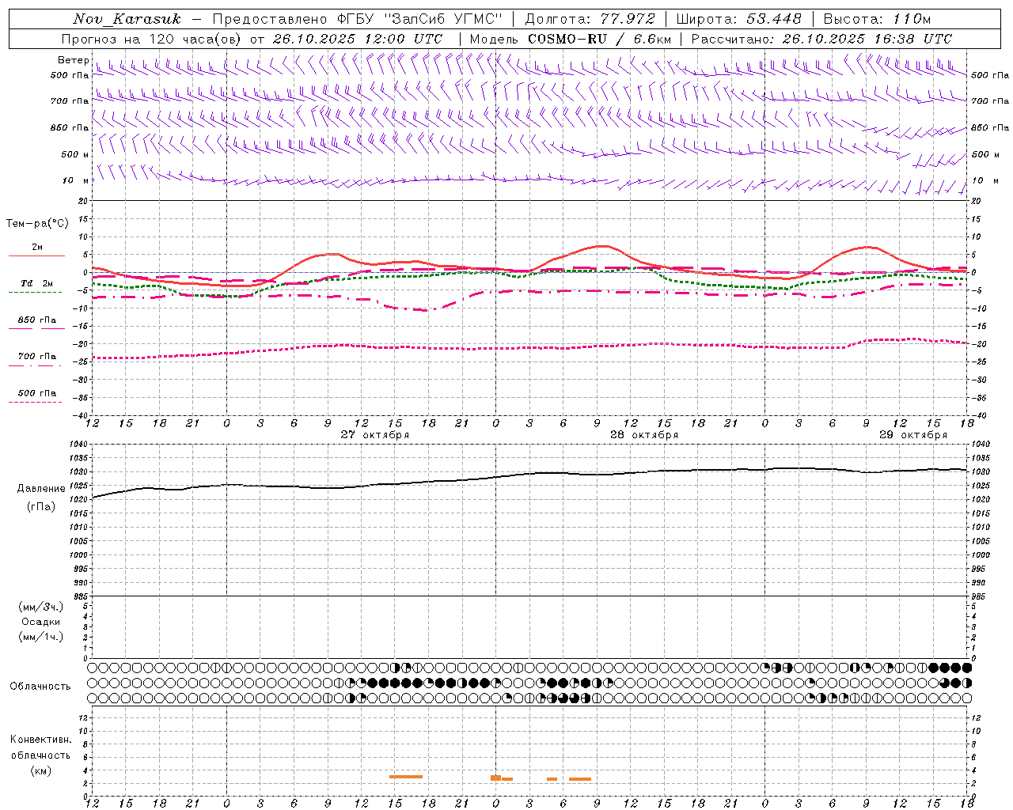Click the "Давление" pressure panel label
The width and height of the screenshot is (1013, 810).
click(x=41, y=489)
